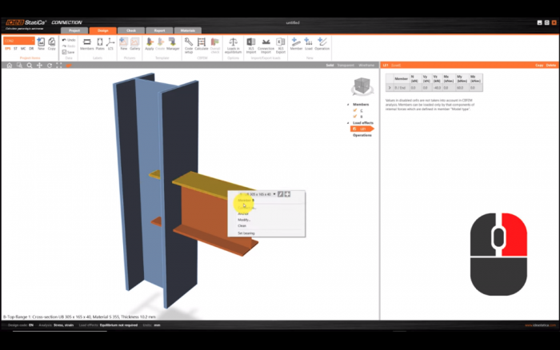Switch to Solid view mode
Viewport: 560px width, 350px height.
tap(330, 66)
